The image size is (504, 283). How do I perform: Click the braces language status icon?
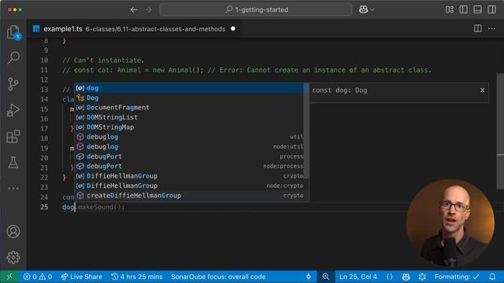pos(390,277)
